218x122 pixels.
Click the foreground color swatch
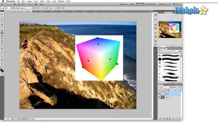1,70
